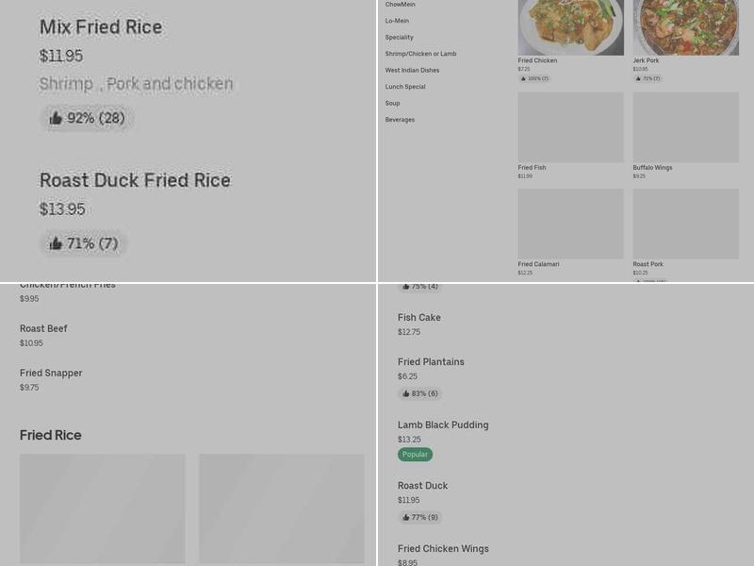Jump to the ChowMein menu category
Image resolution: width=754 pixels, height=566 pixels.
pos(400,5)
